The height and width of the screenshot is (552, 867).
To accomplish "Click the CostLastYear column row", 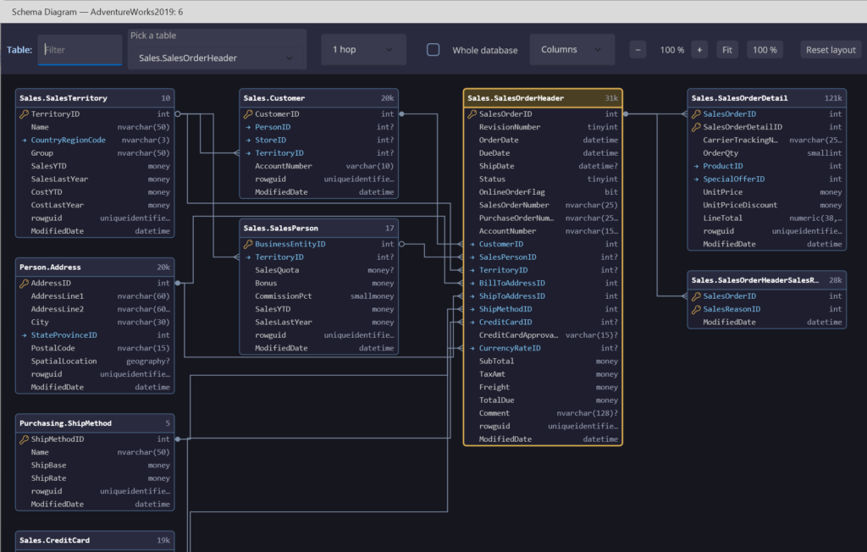I will click(x=95, y=205).
